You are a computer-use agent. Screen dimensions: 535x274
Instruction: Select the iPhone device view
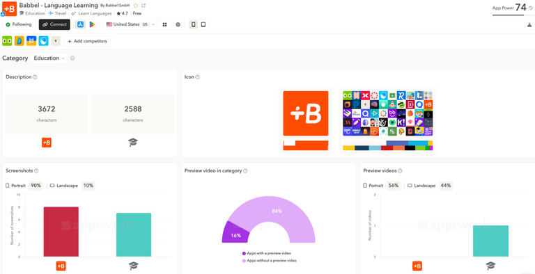pos(194,24)
